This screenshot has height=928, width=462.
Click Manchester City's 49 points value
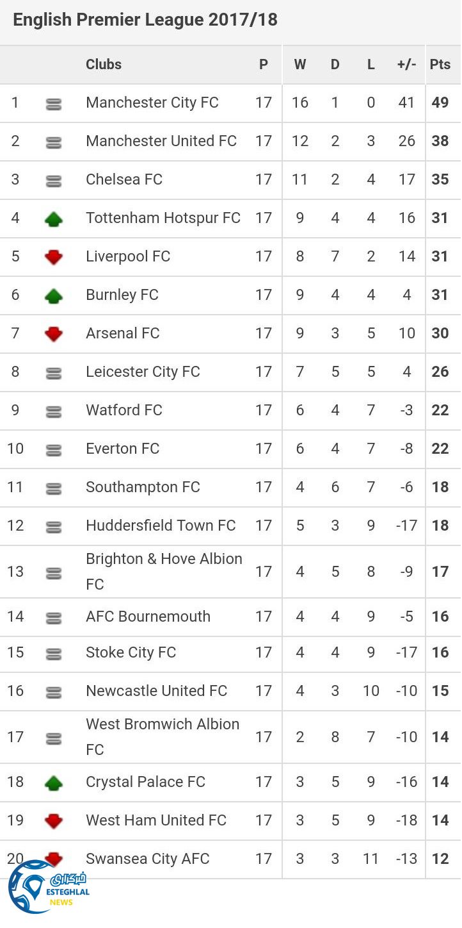point(440,103)
